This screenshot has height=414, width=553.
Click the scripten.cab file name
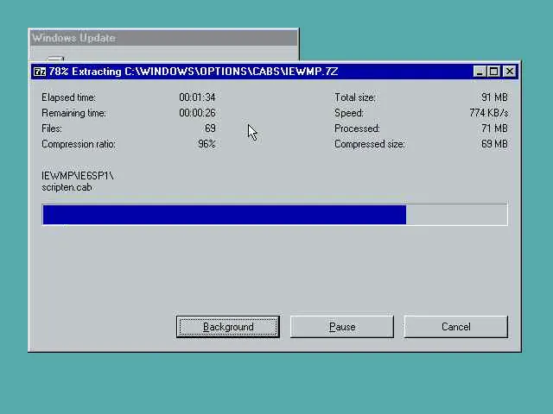67,187
